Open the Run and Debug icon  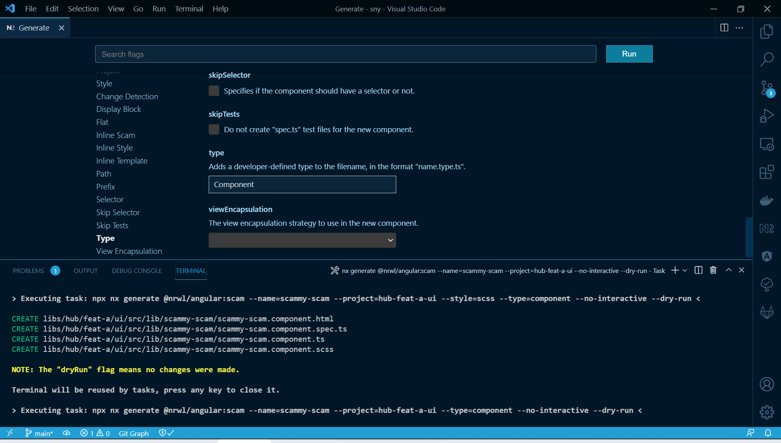click(766, 116)
